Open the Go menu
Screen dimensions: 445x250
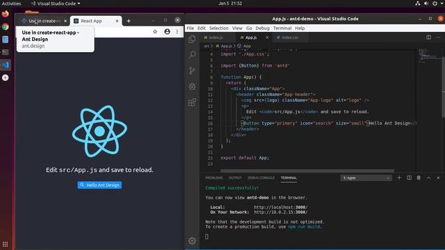pos(249,28)
